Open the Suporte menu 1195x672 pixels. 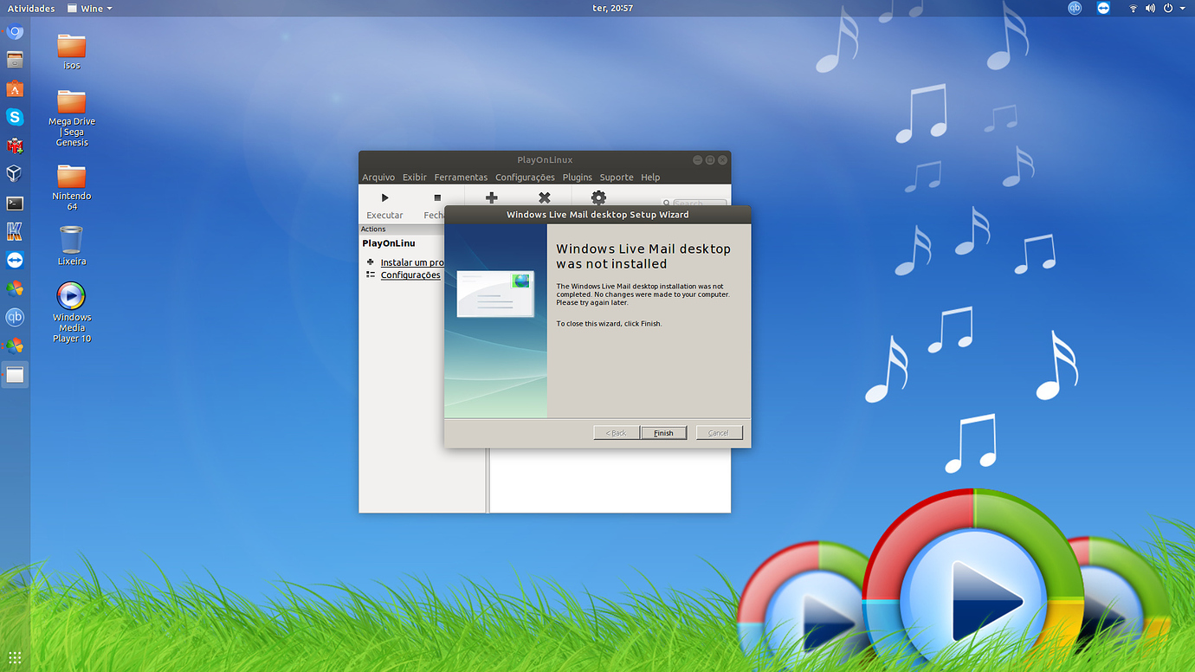(x=617, y=178)
